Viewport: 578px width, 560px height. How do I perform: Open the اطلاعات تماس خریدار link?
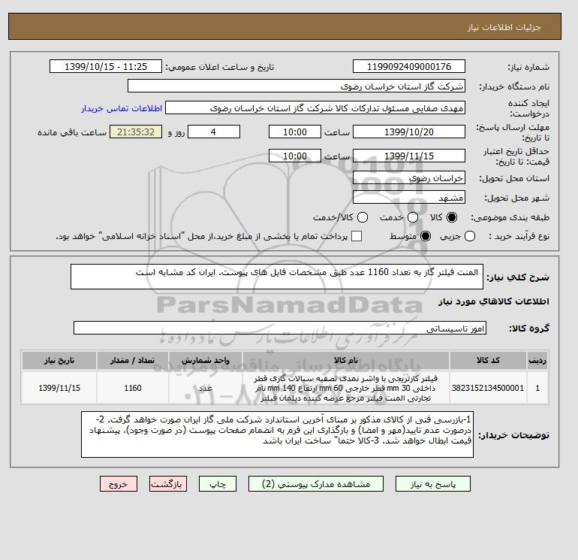pyautogui.click(x=122, y=108)
